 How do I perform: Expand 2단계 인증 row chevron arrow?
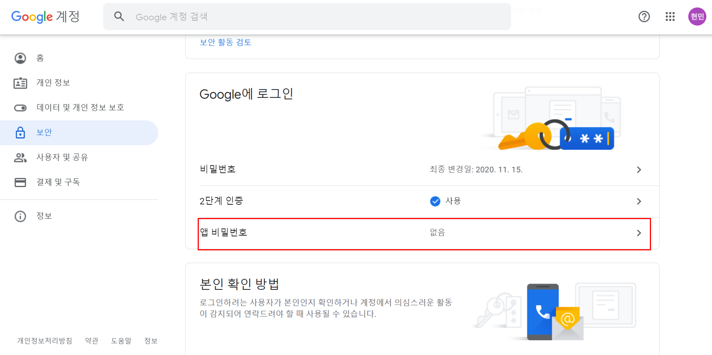pos(639,201)
